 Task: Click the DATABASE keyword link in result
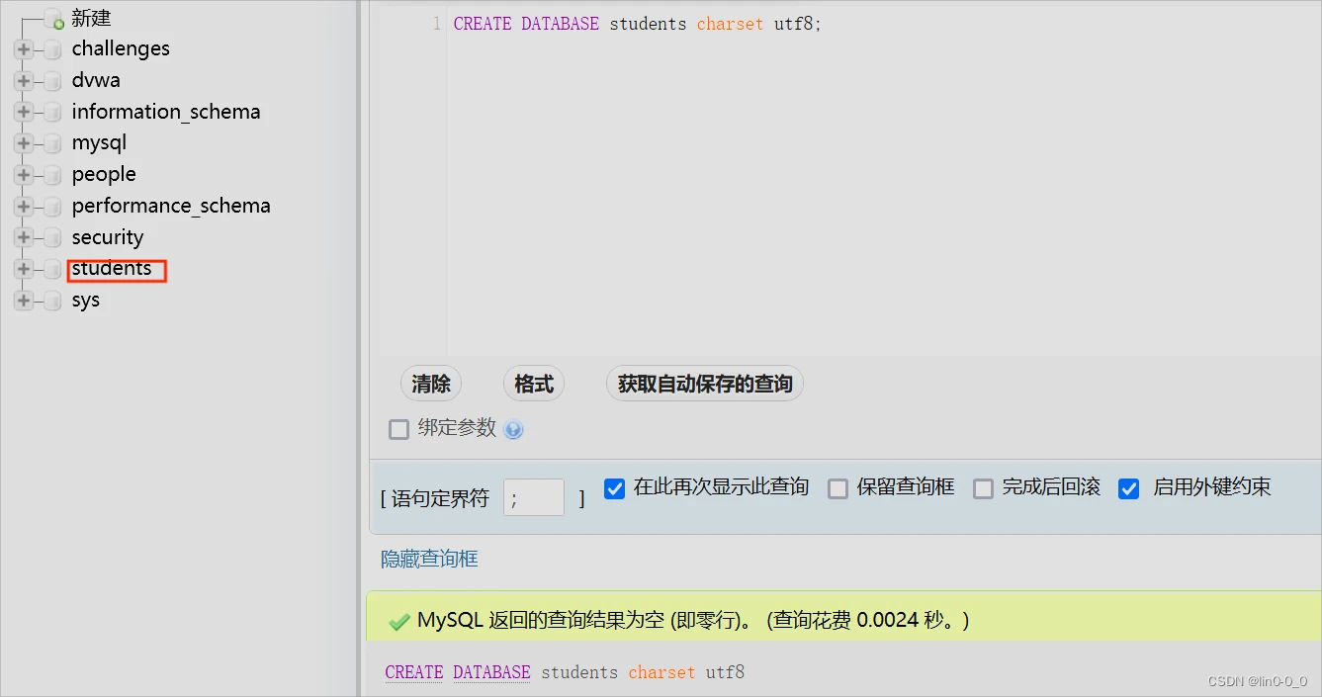tap(491, 672)
